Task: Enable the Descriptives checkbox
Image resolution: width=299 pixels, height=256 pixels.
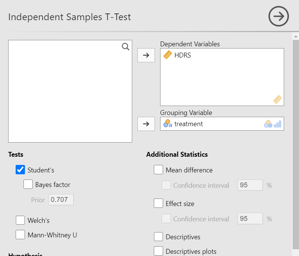Action: (158, 237)
